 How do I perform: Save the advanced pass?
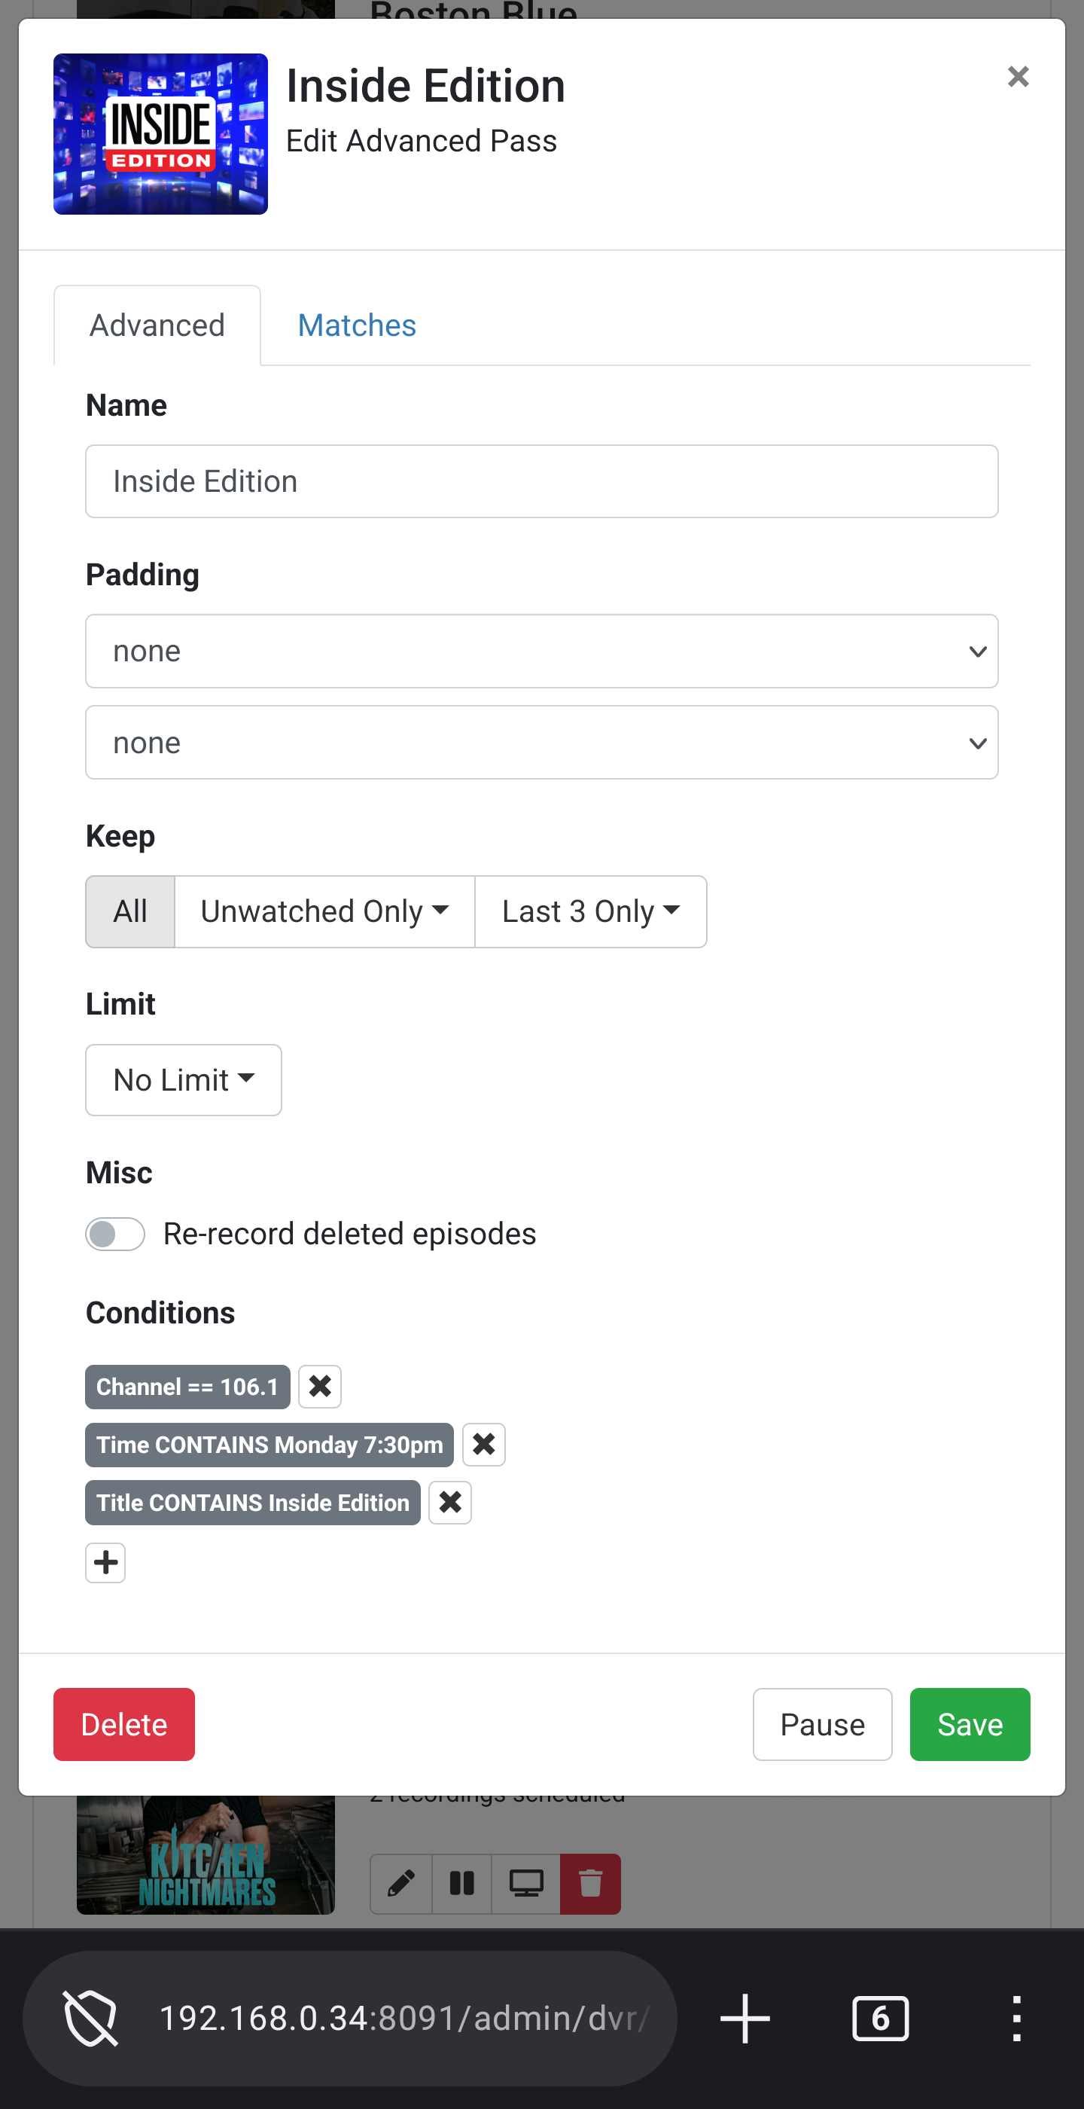[970, 1724]
